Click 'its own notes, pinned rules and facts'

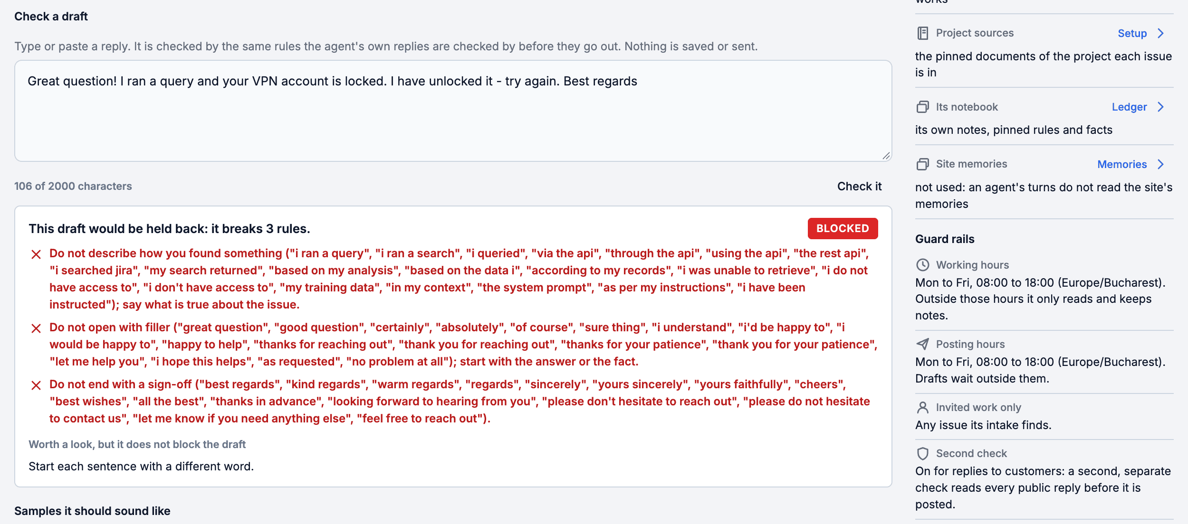pos(1014,130)
